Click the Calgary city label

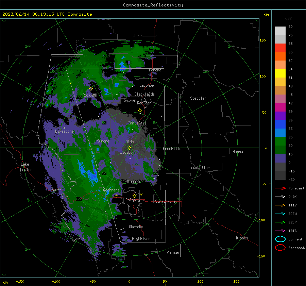(133, 200)
